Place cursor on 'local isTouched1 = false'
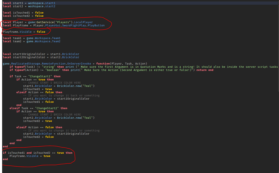Image resolution: width=279 pixels, height=173 pixels. 23,13
